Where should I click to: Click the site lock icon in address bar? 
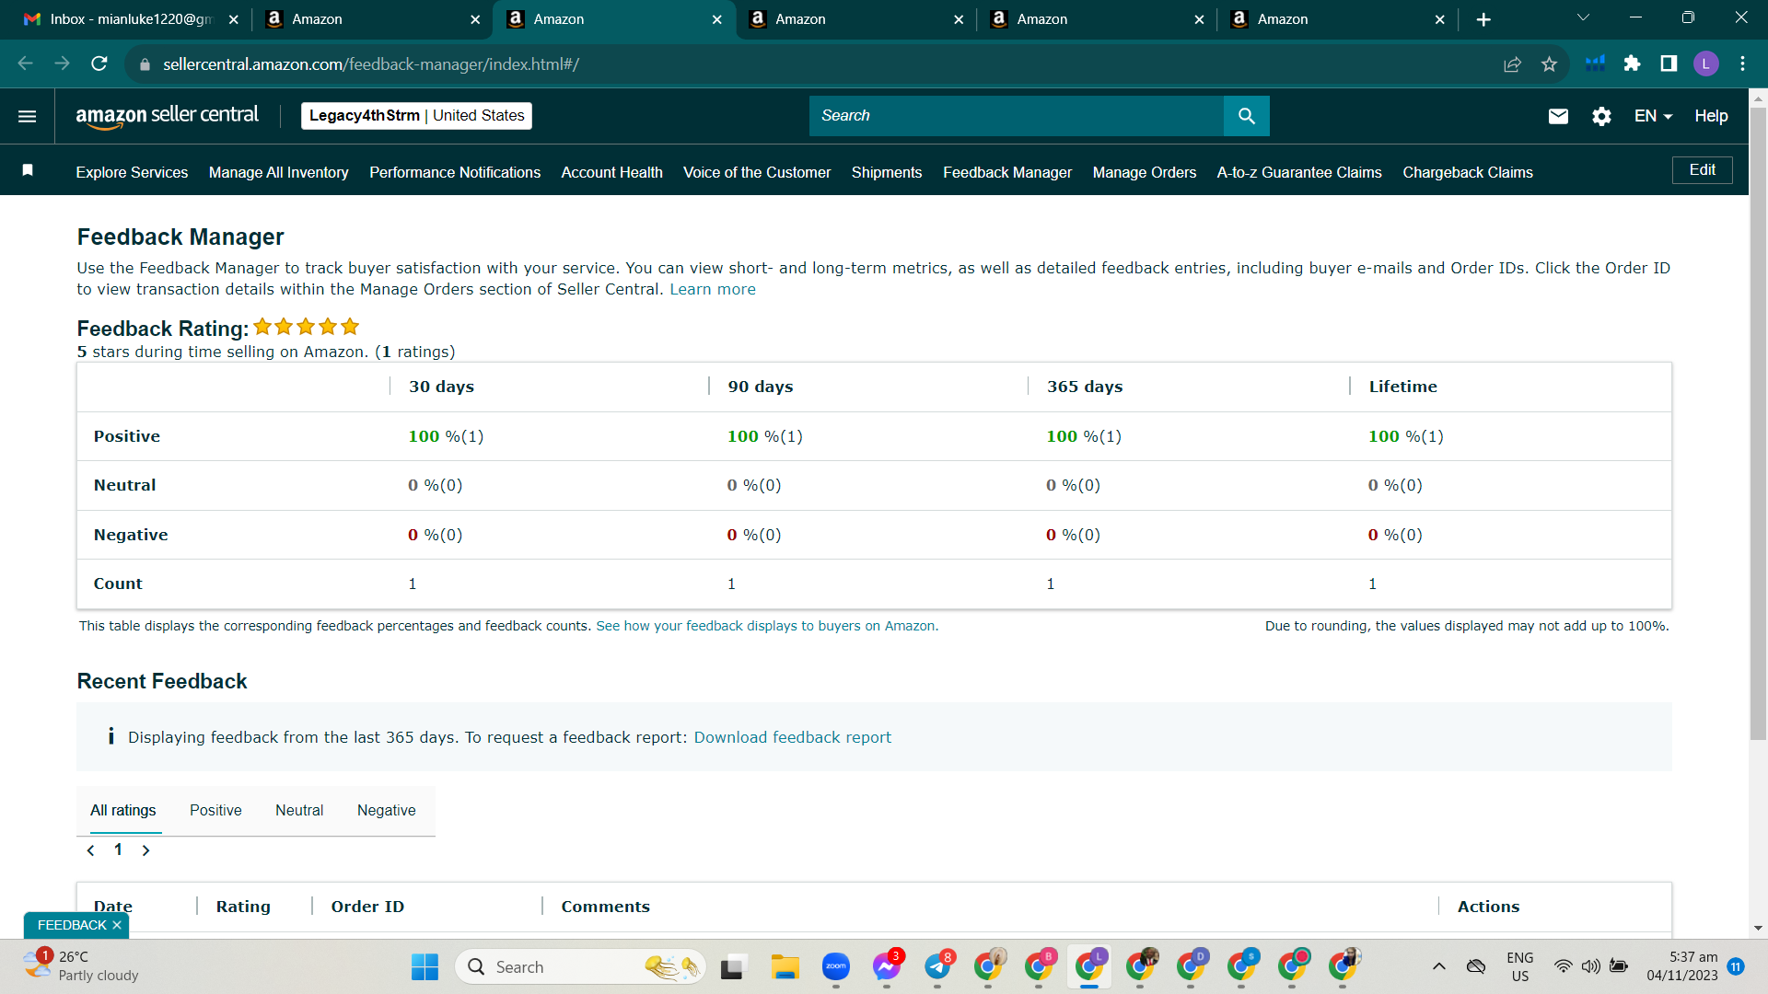coord(144,64)
